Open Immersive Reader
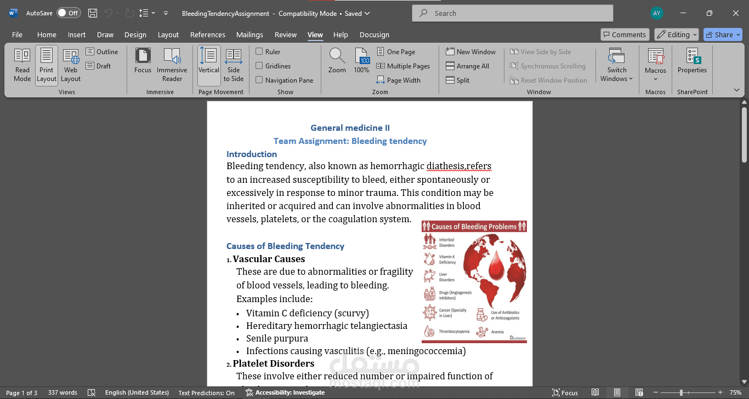This screenshot has width=749, height=399. click(172, 65)
